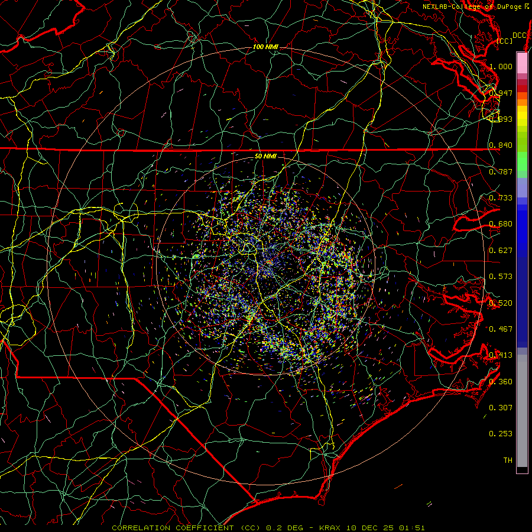The width and height of the screenshot is (532, 532).
Task: Click the TH threshold label on the scale
Action: (x=508, y=460)
